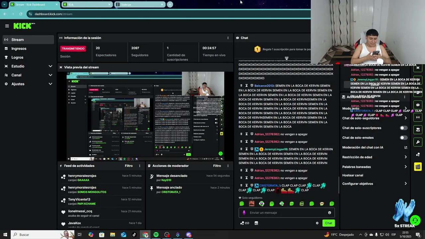Open channel points balance icon

click(x=244, y=223)
